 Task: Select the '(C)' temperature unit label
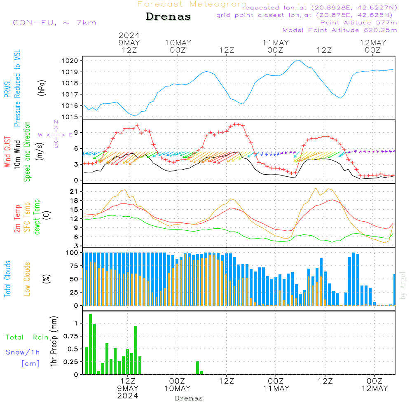tap(47, 215)
